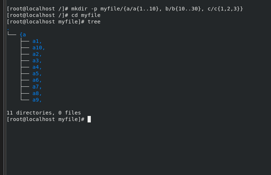Select the a1, directory entry

coord(37,41)
